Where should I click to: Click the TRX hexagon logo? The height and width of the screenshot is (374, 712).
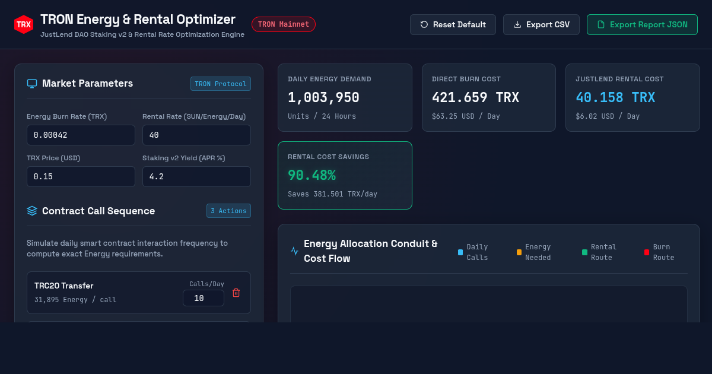(x=24, y=24)
